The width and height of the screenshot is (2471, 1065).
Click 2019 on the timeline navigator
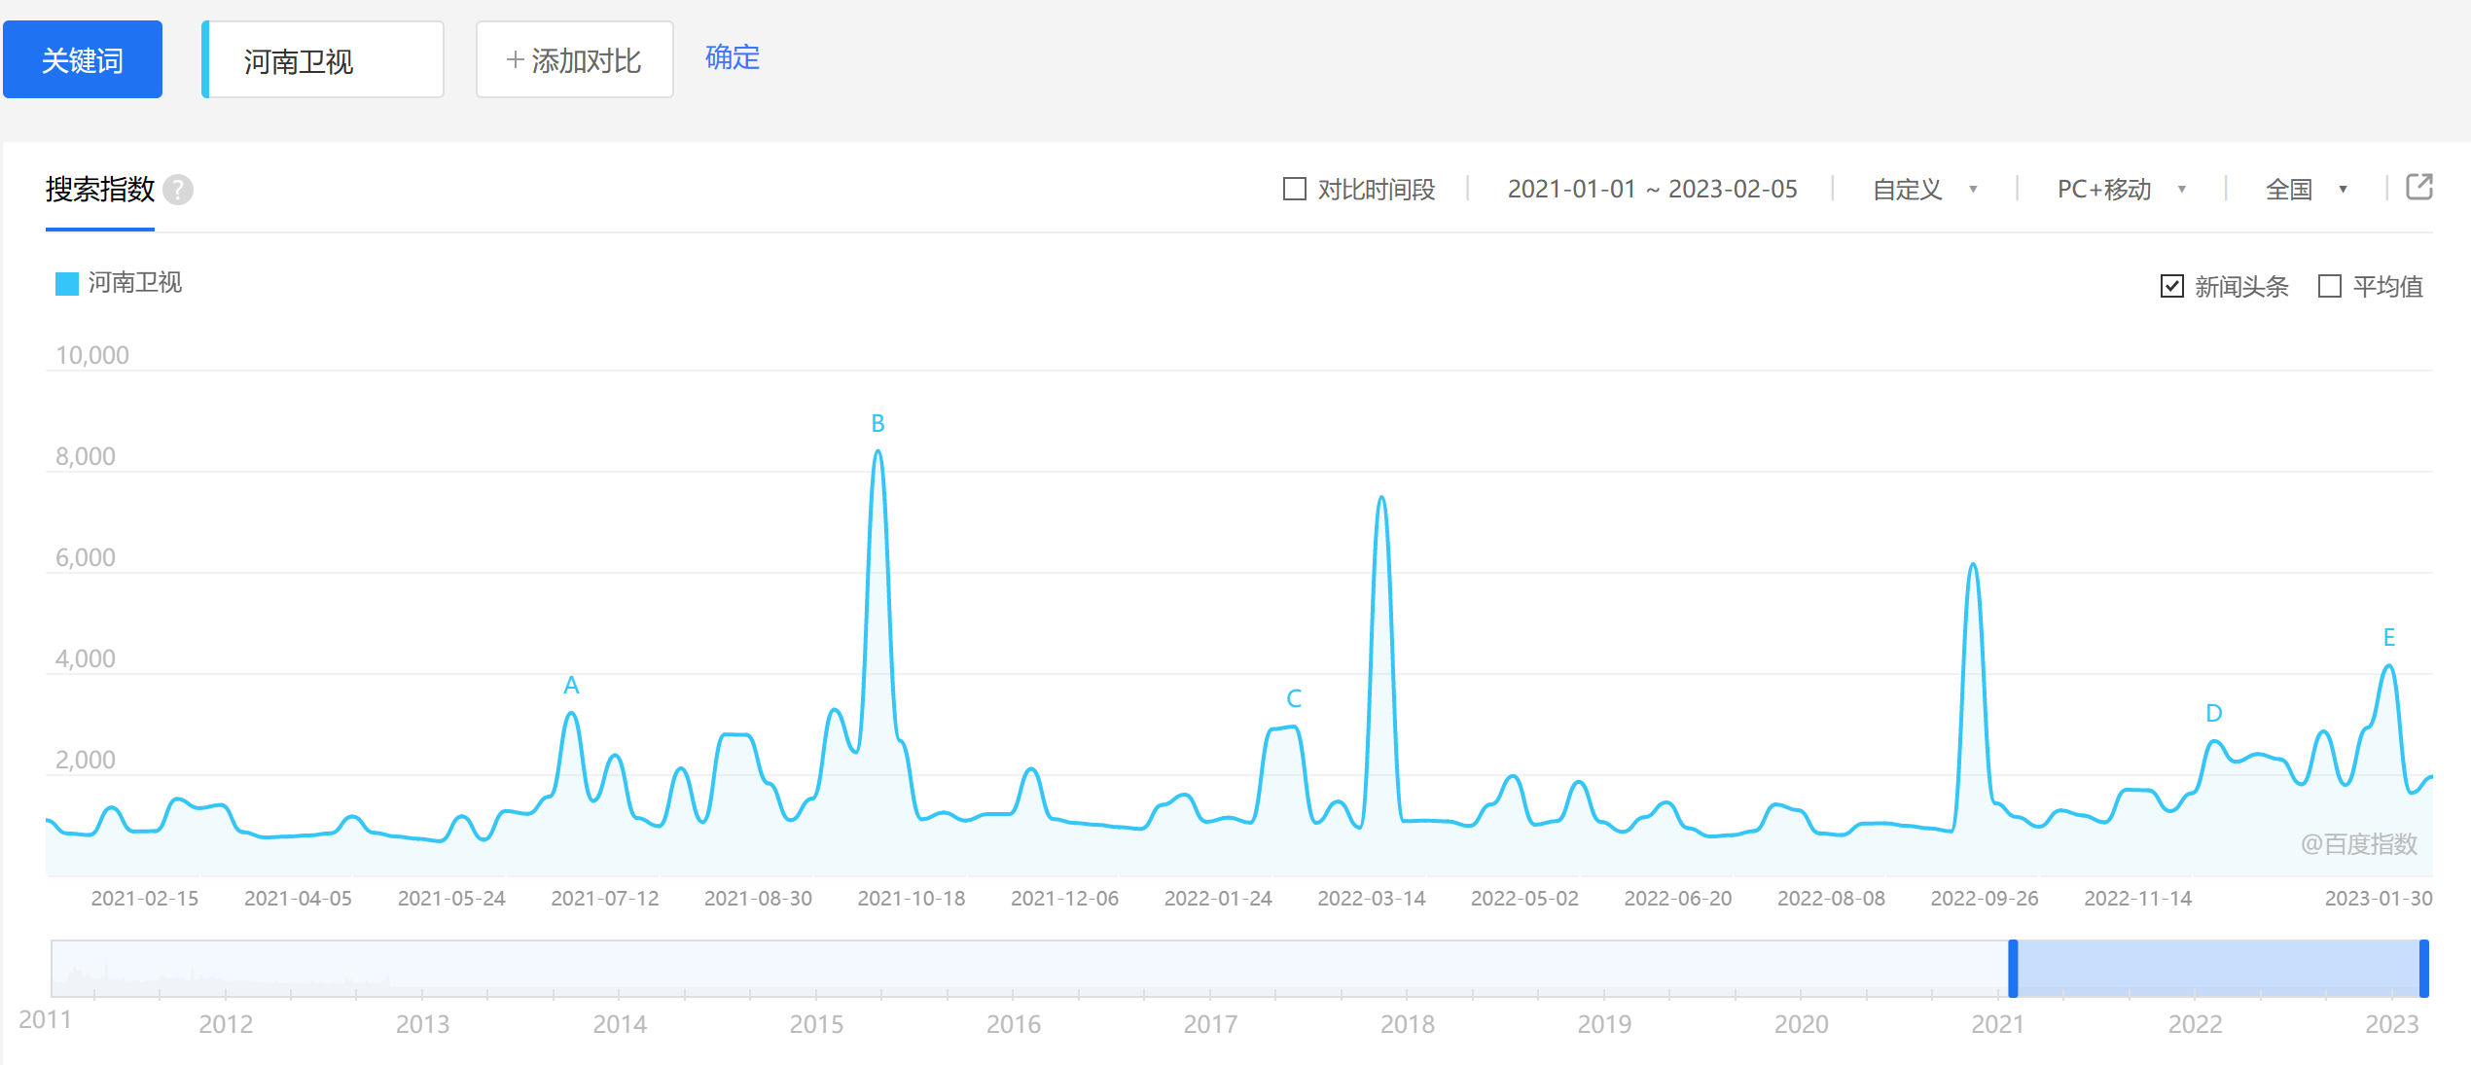pos(1604,1024)
